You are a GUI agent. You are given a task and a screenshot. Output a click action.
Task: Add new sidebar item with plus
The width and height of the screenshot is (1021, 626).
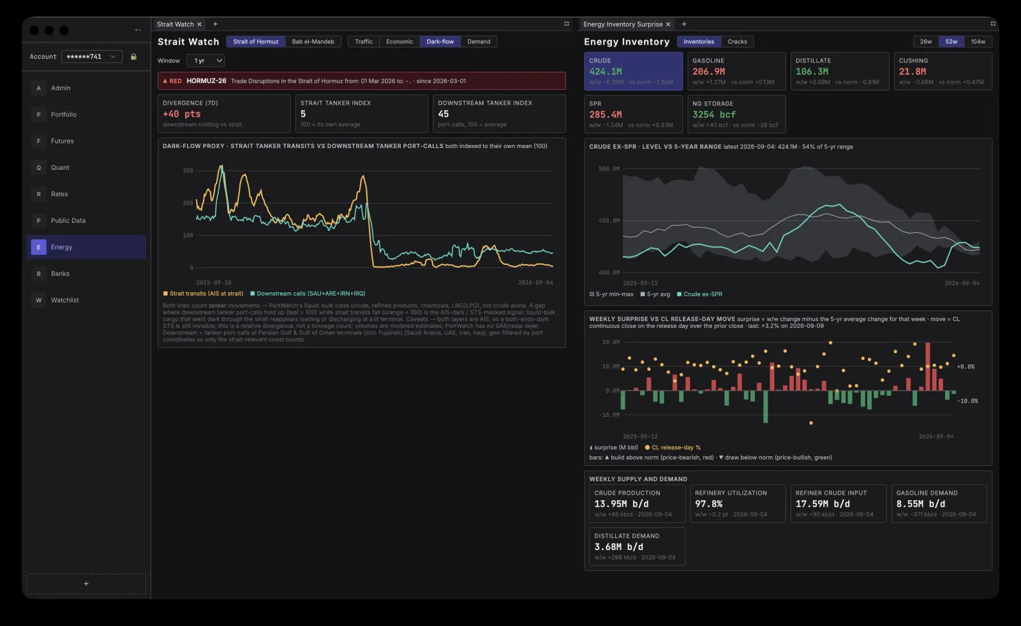86,584
